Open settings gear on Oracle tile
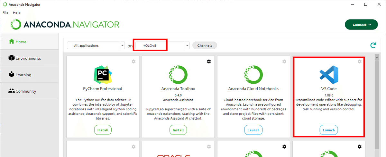Image resolution: width=386 pixels, height=157 pixels. [209, 146]
